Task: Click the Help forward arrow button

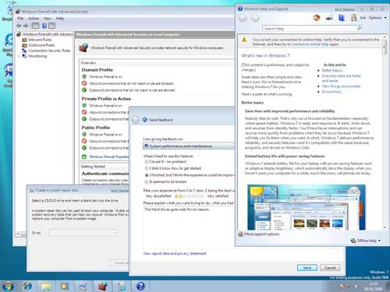Action: pos(256,18)
